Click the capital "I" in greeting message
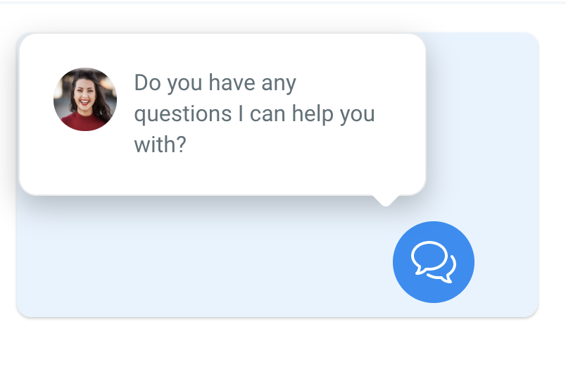 pyautogui.click(x=241, y=114)
